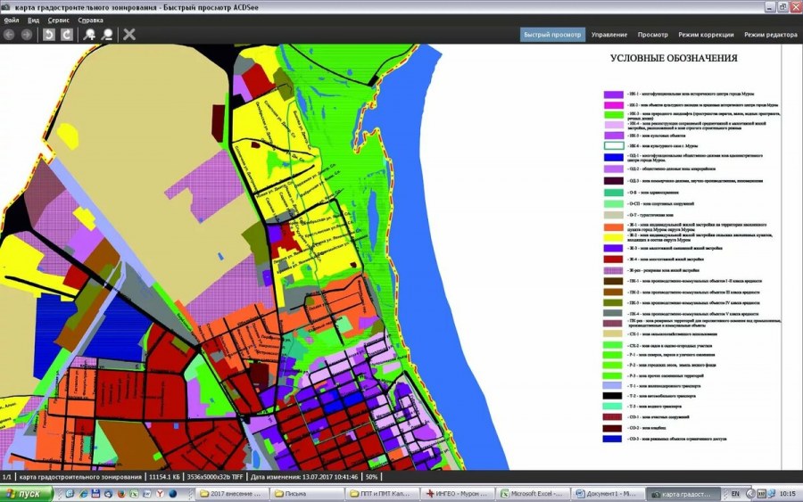Click the Пуск start button
The height and width of the screenshot is (502, 803).
click(x=24, y=494)
